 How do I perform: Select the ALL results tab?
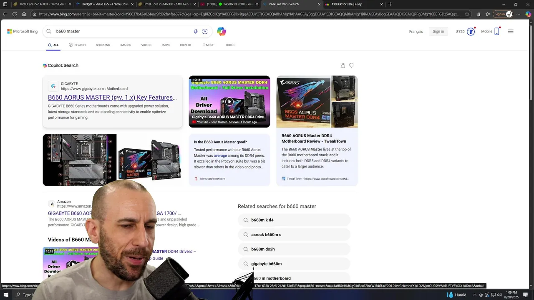point(53,45)
